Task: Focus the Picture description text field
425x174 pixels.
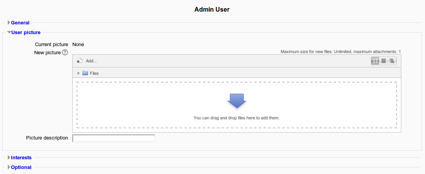Action: pos(114,138)
